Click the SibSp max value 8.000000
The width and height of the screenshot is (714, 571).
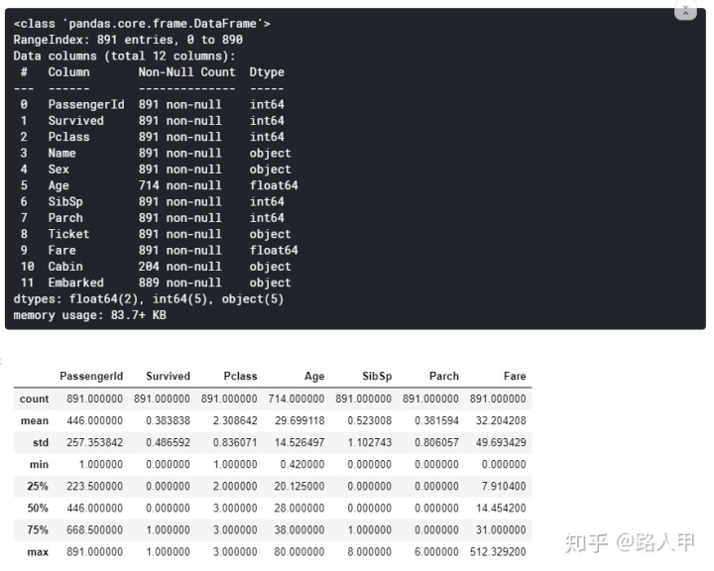(369, 552)
